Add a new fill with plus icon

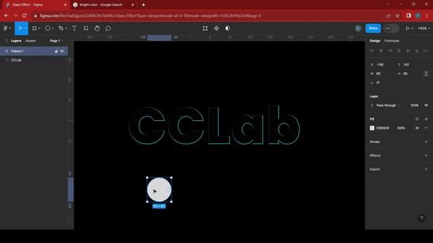(x=426, y=119)
